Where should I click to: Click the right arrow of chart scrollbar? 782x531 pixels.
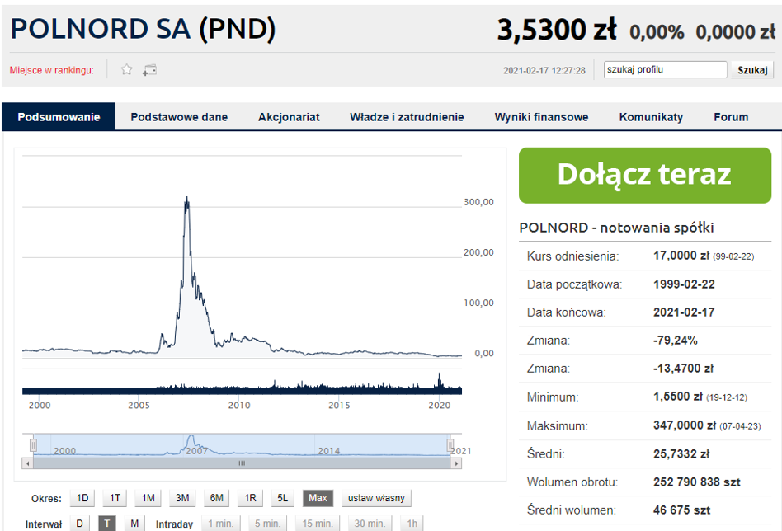456,463
